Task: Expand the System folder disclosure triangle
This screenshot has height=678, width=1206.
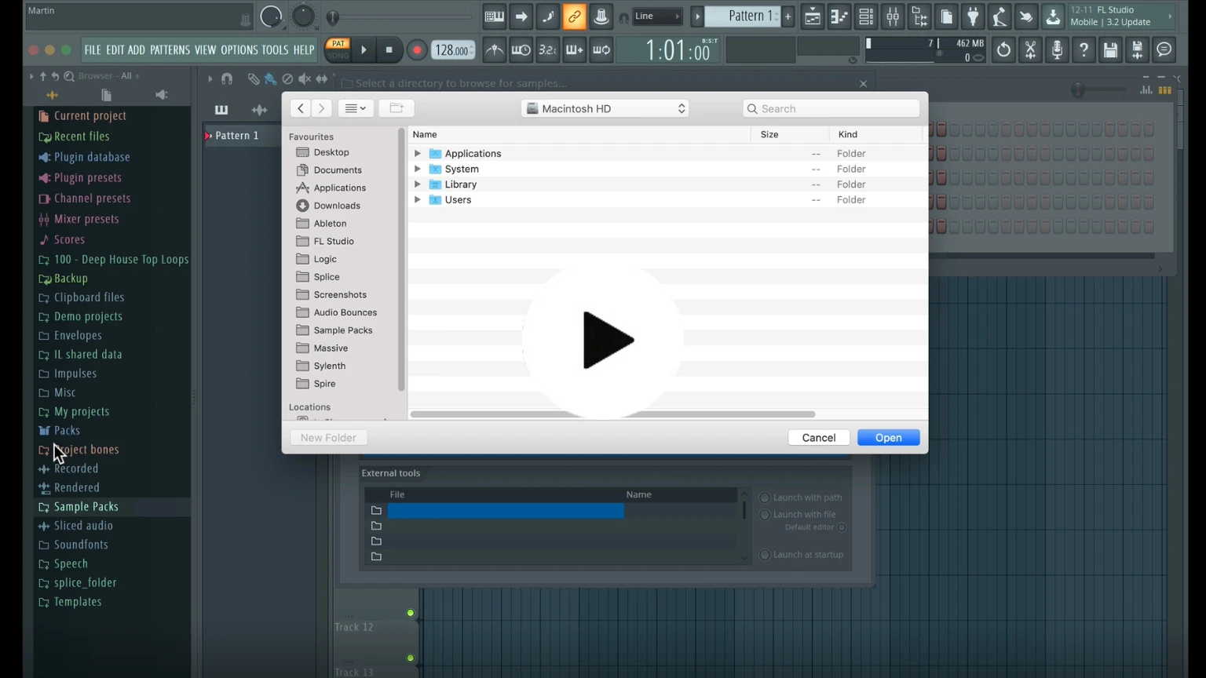Action: [418, 169]
